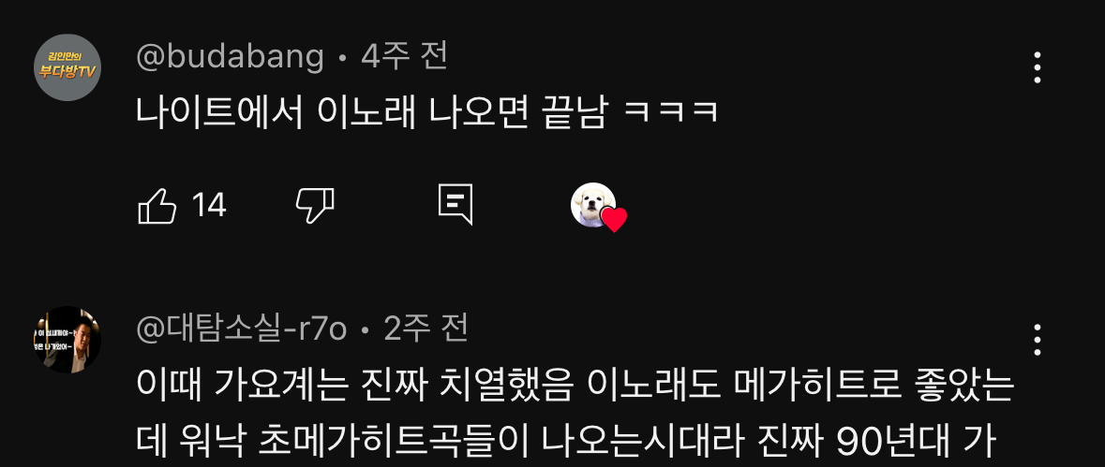Like the budabang comment with thumbs up
The height and width of the screenshot is (467, 1105).
[157, 205]
